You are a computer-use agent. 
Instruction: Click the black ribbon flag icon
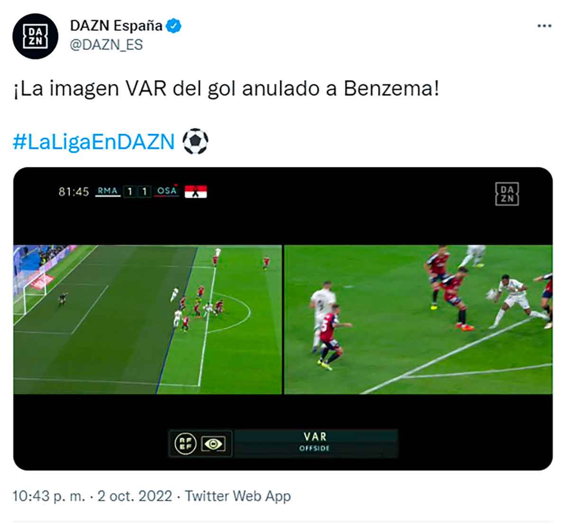195,192
